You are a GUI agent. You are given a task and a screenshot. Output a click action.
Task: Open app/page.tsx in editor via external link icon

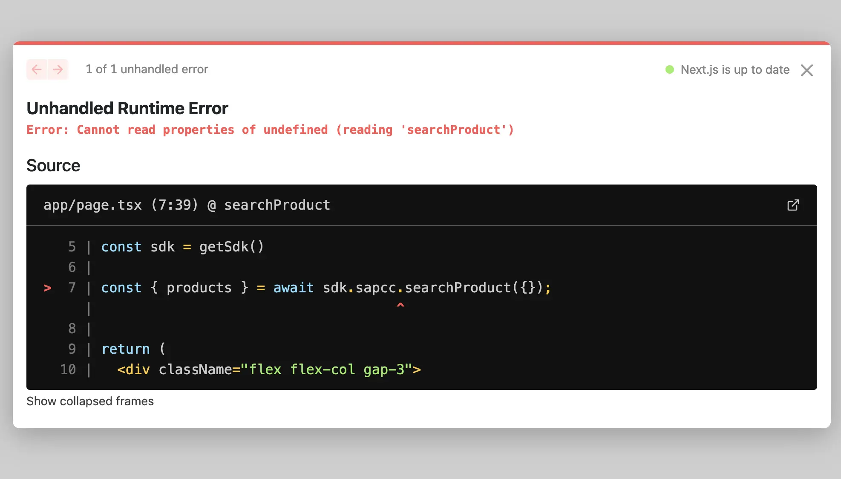point(793,205)
